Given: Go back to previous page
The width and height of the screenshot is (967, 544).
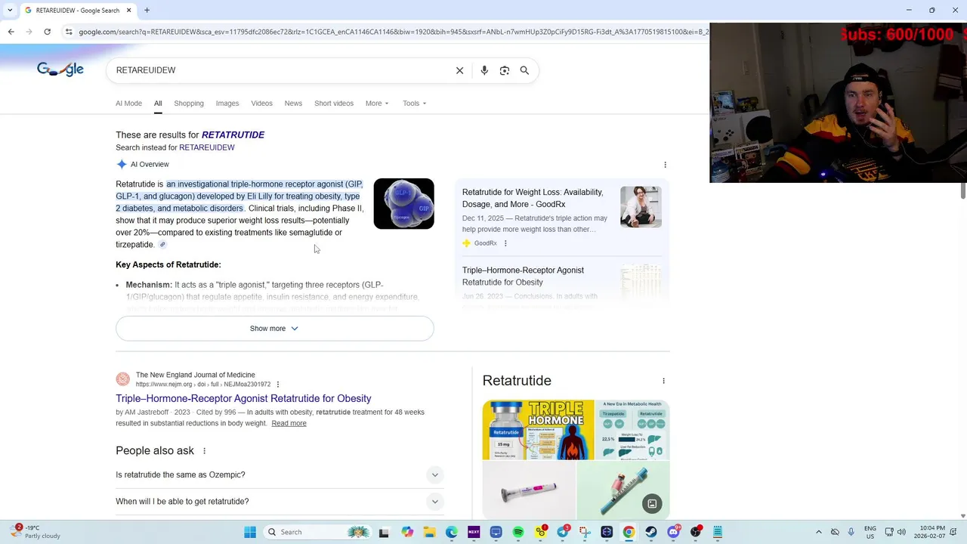Looking at the screenshot, I should click(x=11, y=32).
